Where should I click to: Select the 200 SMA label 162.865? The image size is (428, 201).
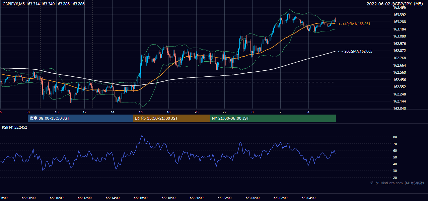coord(355,51)
